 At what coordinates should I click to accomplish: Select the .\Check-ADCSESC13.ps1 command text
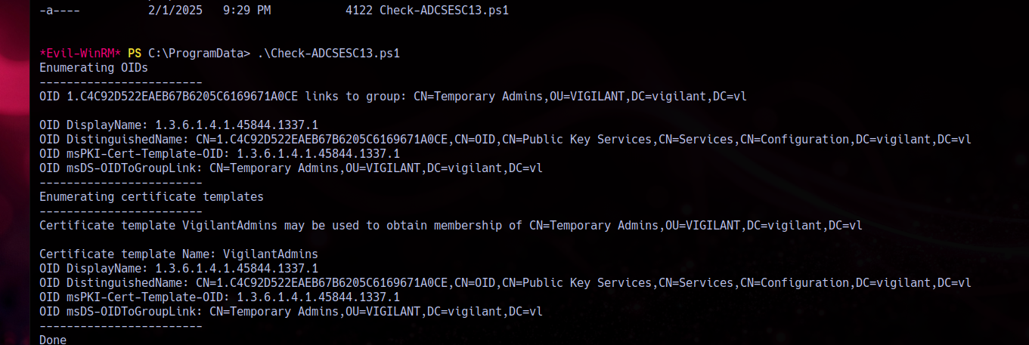coord(329,54)
